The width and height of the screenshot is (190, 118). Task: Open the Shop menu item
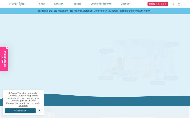pos(42,4)
